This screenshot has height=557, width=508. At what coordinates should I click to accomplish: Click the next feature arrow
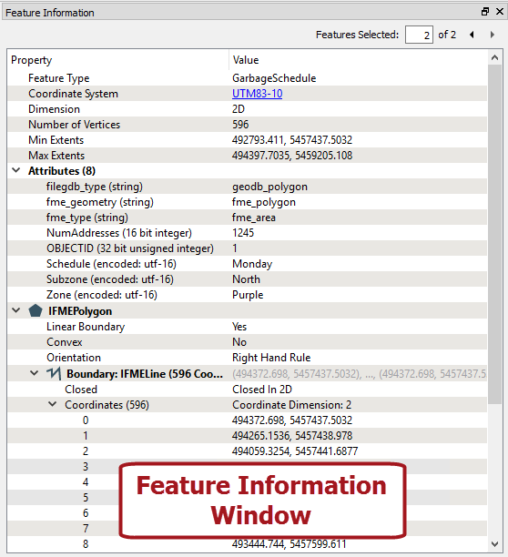pyautogui.click(x=493, y=35)
